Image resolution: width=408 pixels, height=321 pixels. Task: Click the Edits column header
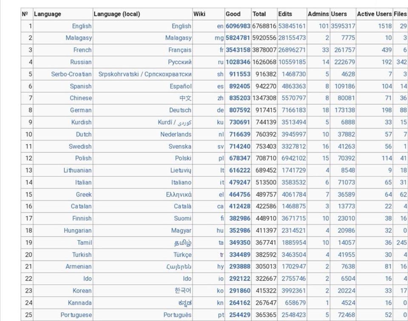(x=285, y=14)
